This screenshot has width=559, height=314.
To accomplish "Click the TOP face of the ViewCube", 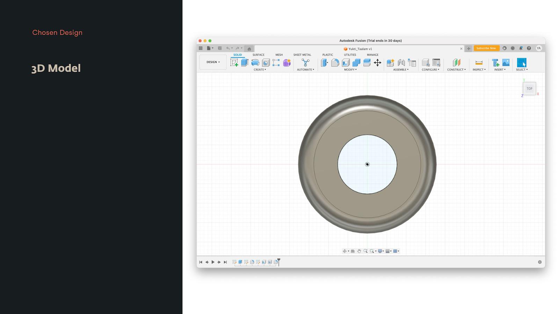I will [530, 89].
